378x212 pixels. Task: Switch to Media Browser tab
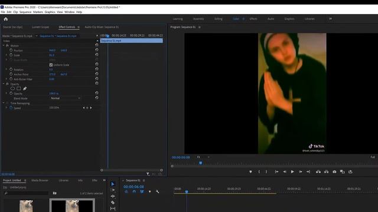click(40, 180)
